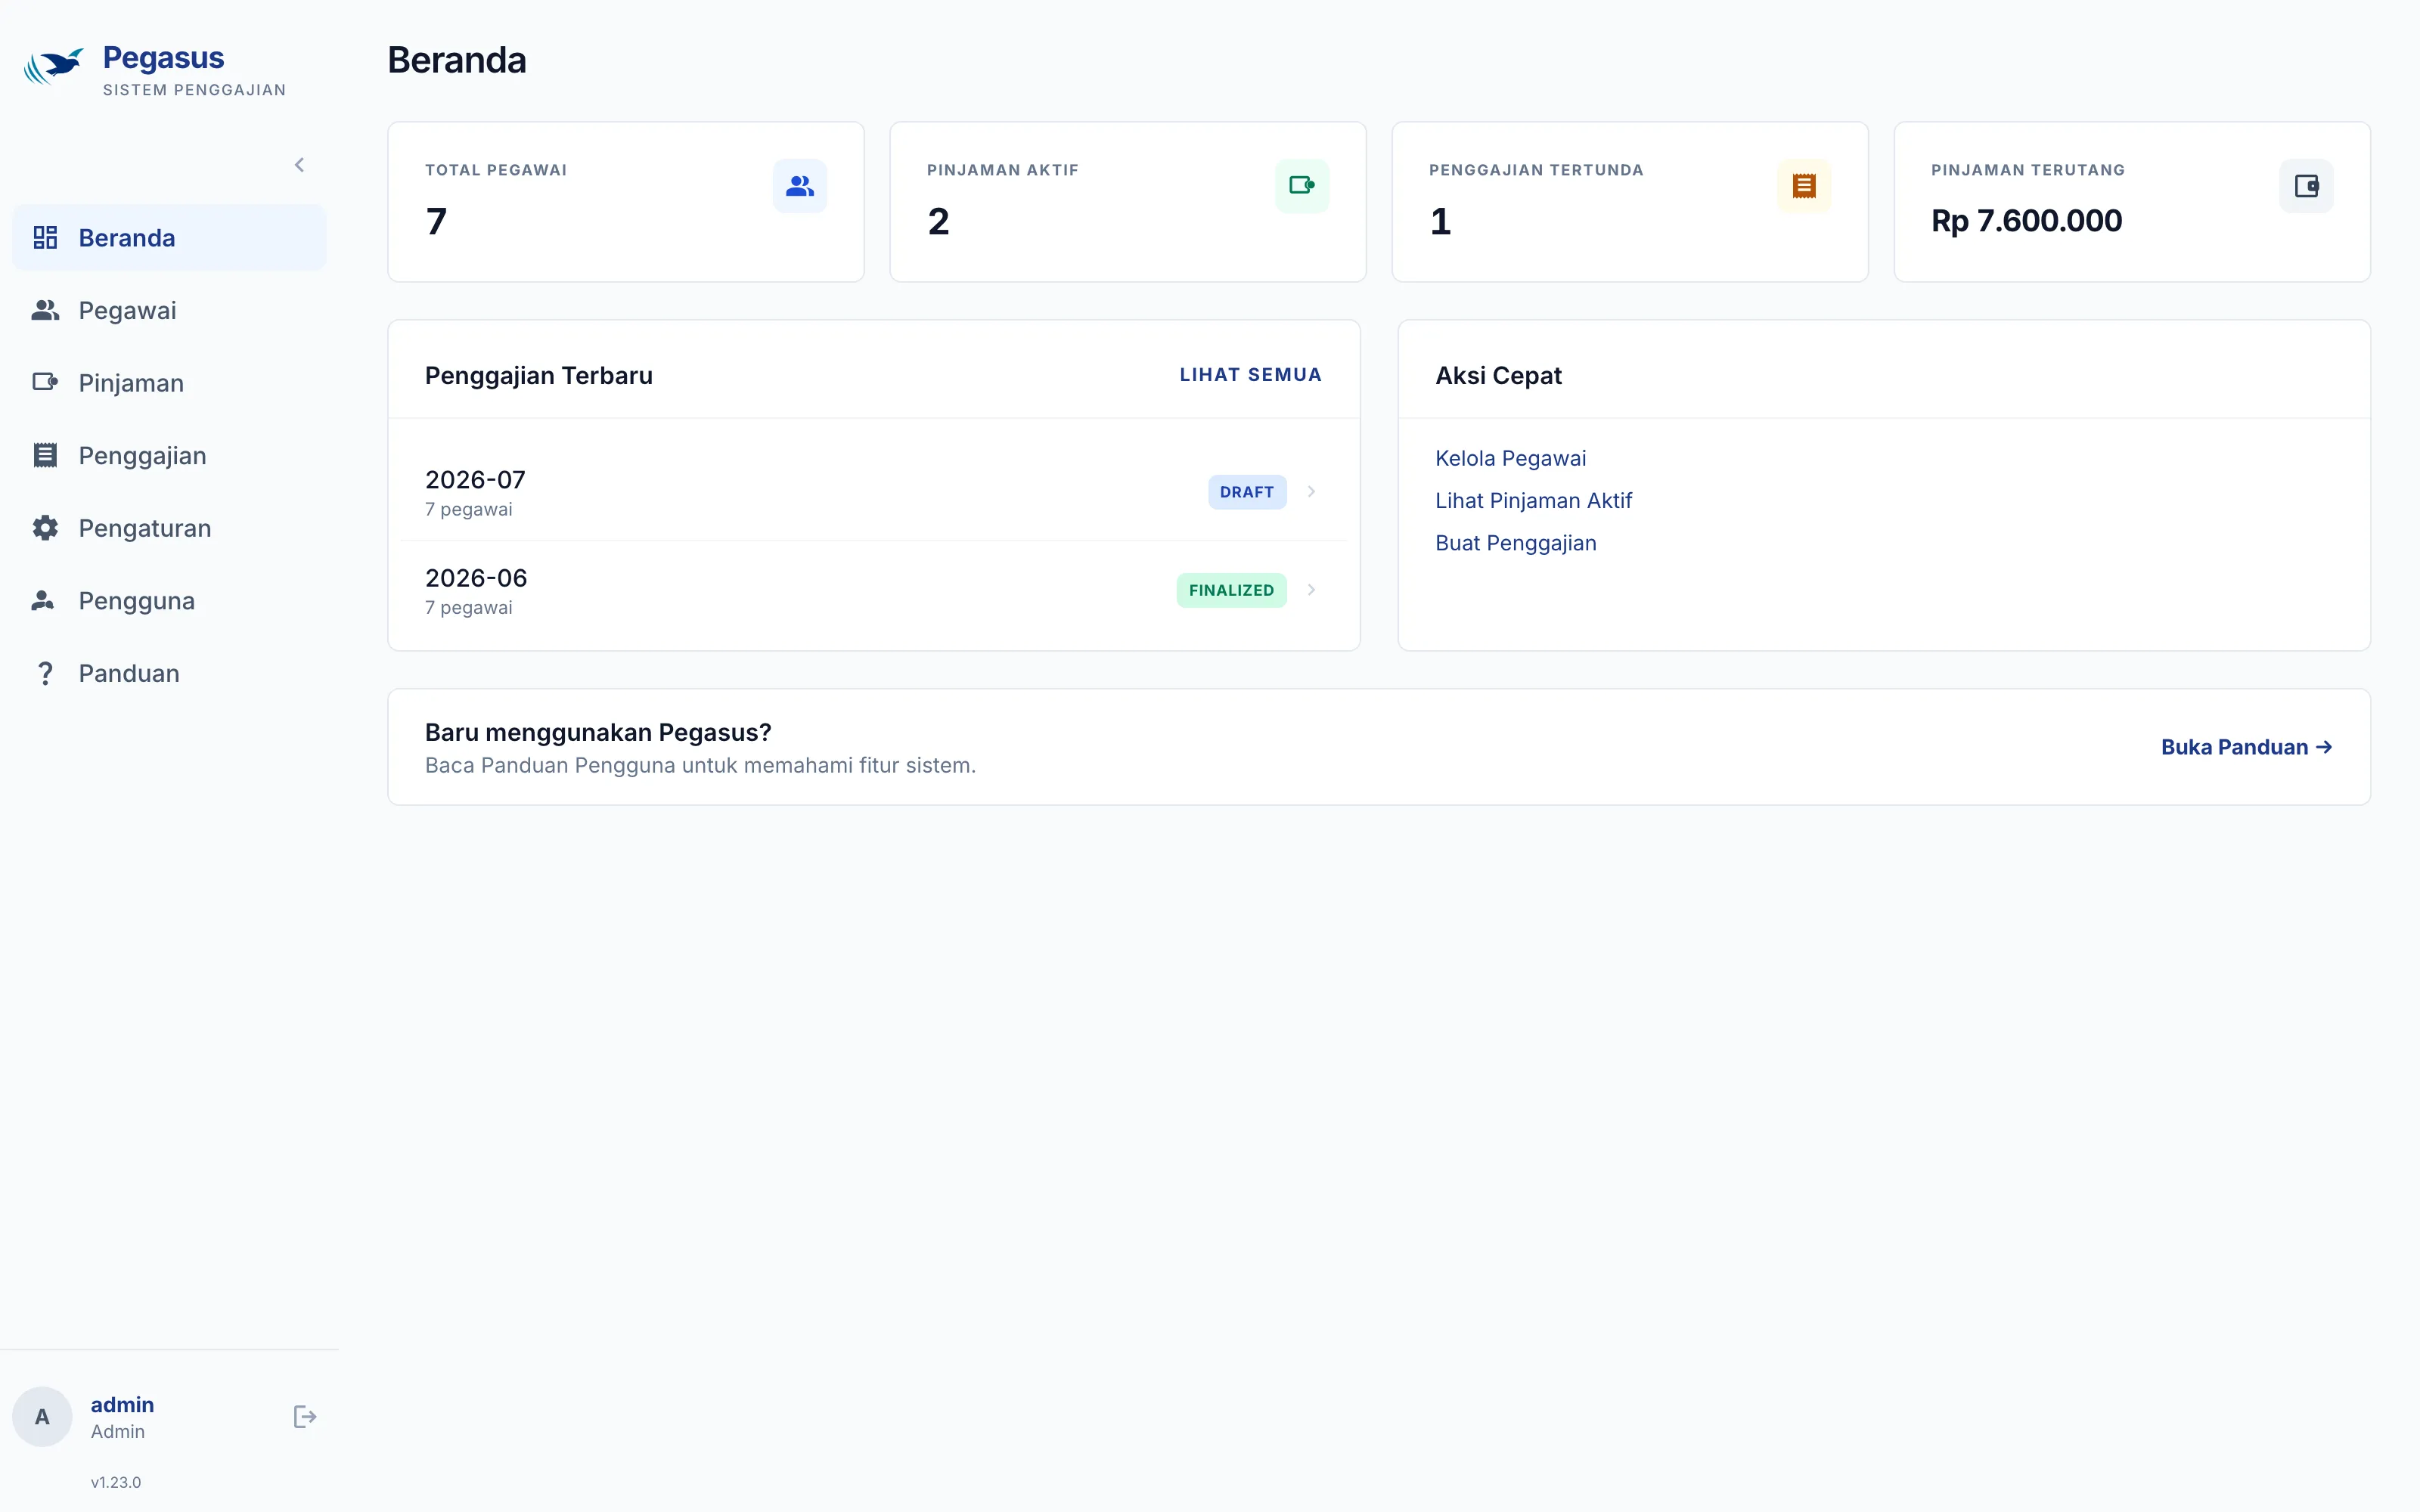This screenshot has height=1512, width=2420.
Task: Click the Penggajian Tertunda orange receipt icon
Action: tap(1804, 186)
